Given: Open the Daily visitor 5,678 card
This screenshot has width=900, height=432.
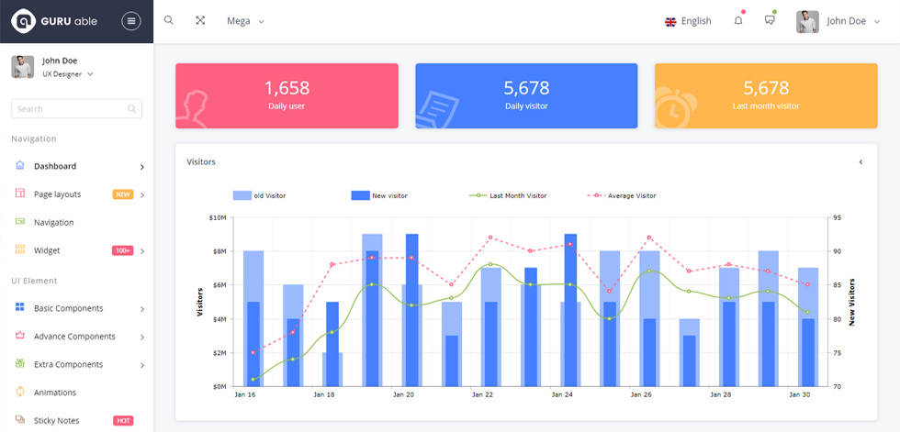Looking at the screenshot, I should (x=526, y=95).
